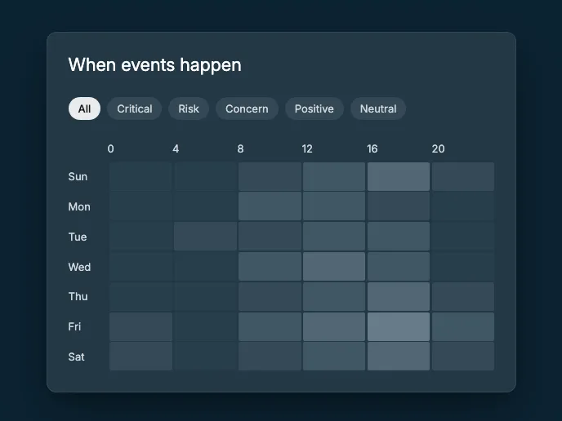The width and height of the screenshot is (562, 421).
Task: Filter events by Critical
Action: [x=135, y=109]
